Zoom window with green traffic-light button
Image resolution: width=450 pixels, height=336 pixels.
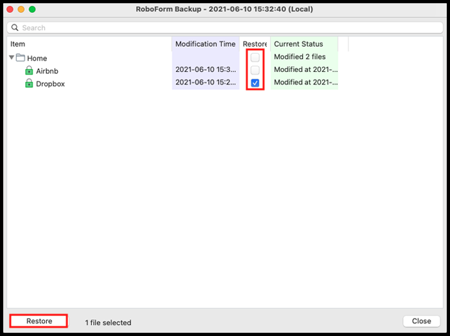click(x=32, y=9)
